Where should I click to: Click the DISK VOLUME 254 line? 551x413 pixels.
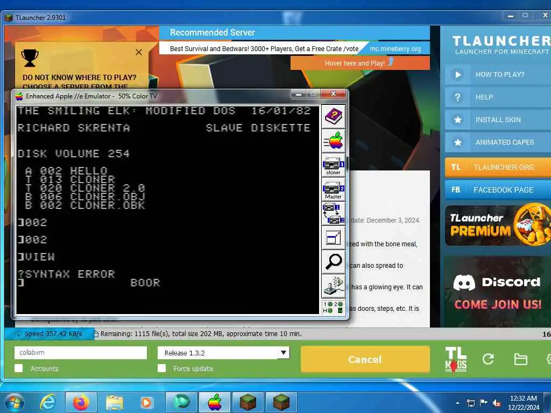(x=73, y=153)
